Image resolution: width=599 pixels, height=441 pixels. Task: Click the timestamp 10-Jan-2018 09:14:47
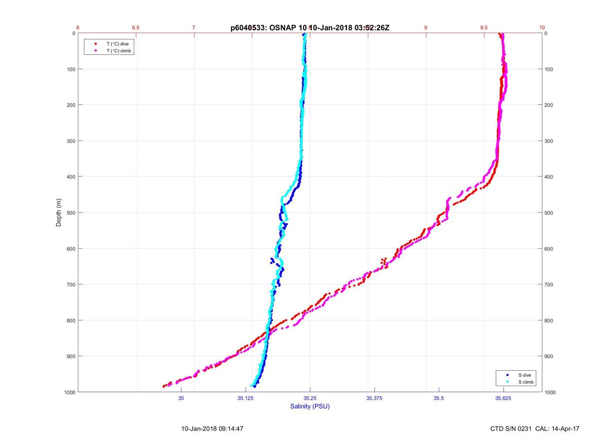(212, 429)
